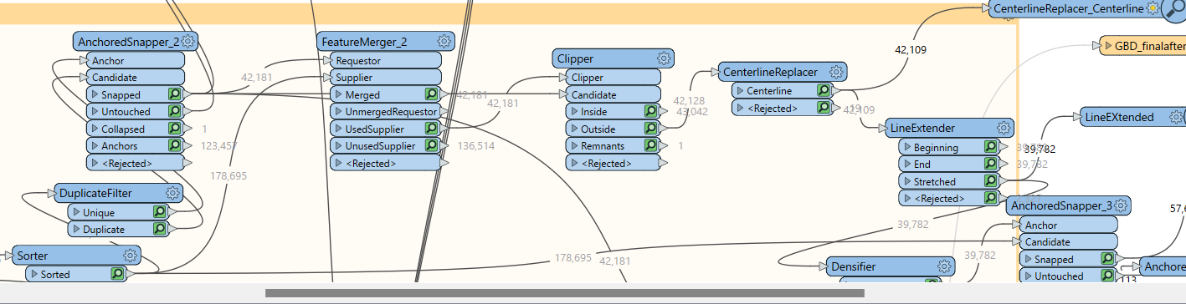
Task: Inspect Clipper Inside port cache
Action: [650, 111]
